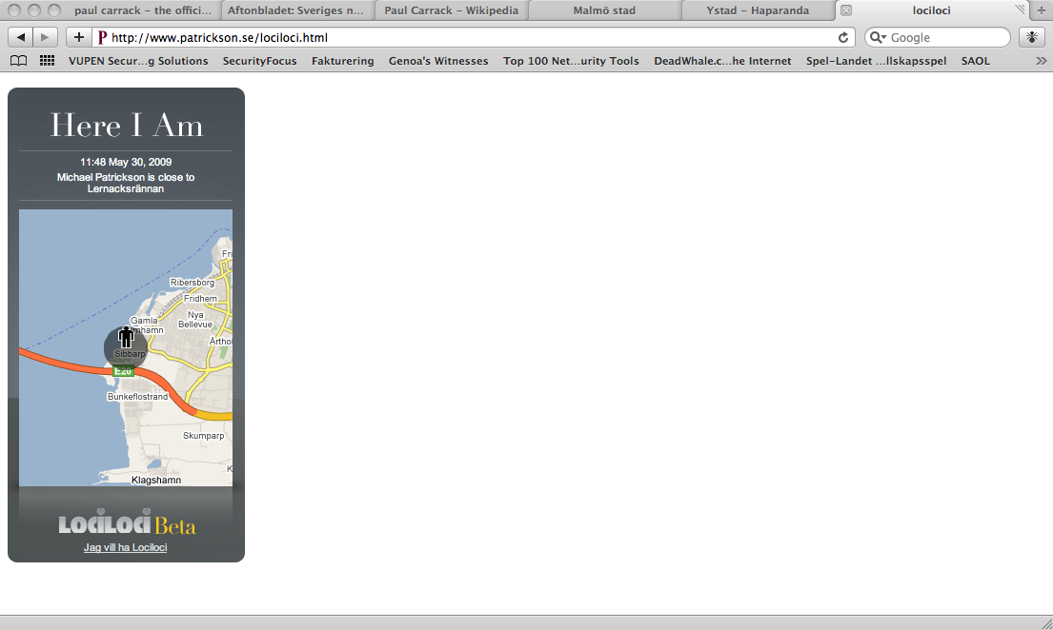Close the lociloci tab
The image size is (1053, 630).
point(846,10)
